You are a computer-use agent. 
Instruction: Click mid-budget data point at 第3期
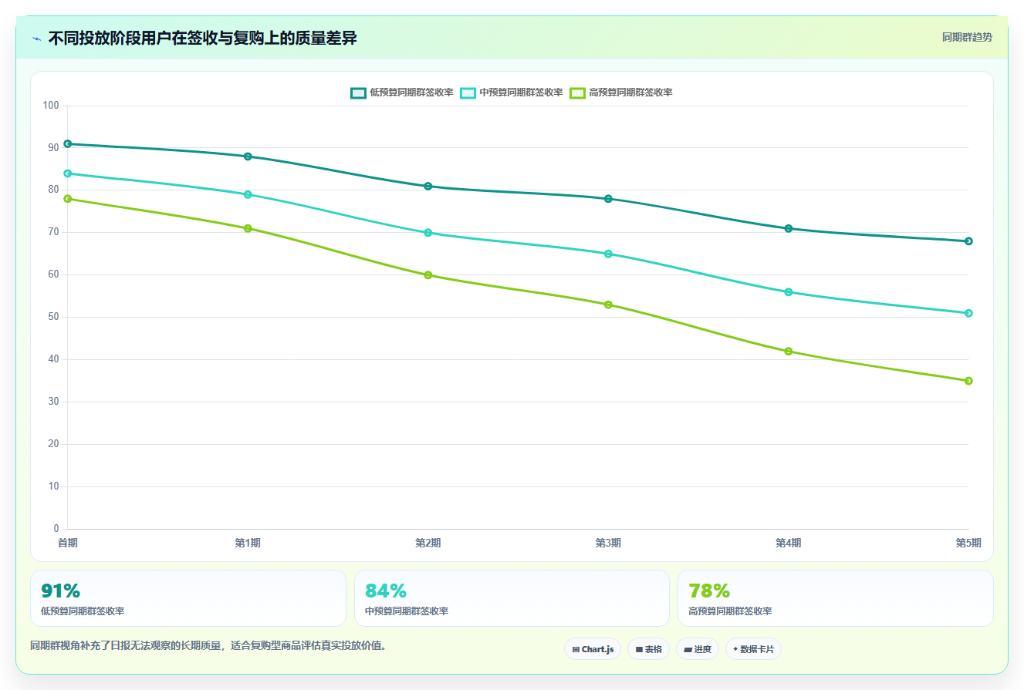pos(608,254)
